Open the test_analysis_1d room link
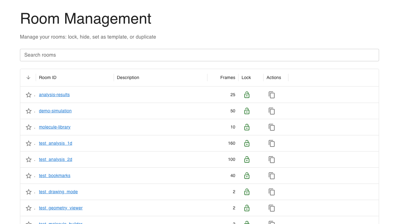The image size is (399, 224). click(55, 143)
